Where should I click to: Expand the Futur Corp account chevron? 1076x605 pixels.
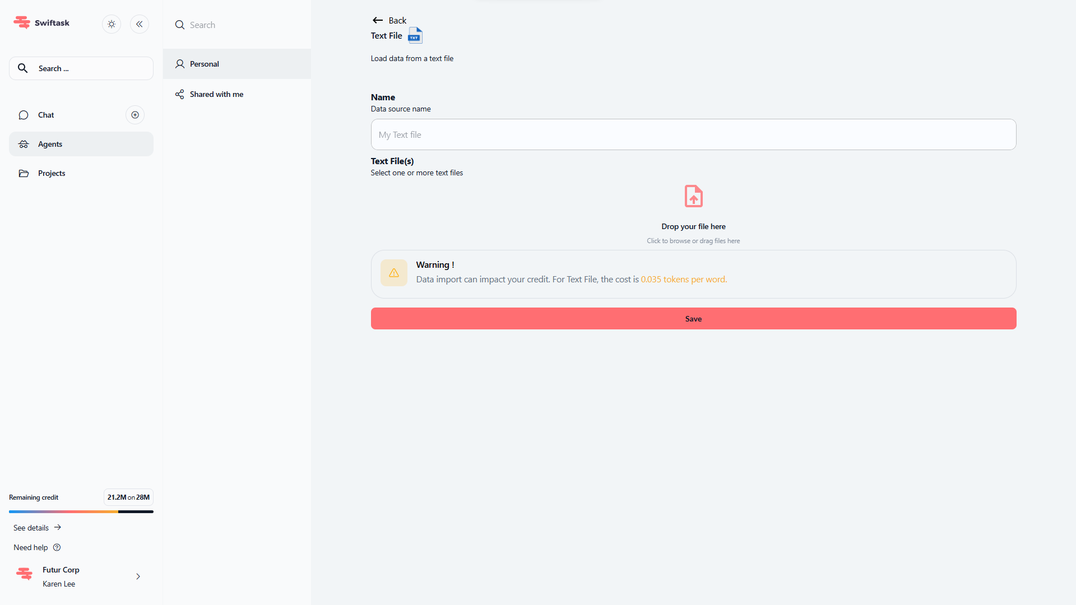pyautogui.click(x=138, y=576)
